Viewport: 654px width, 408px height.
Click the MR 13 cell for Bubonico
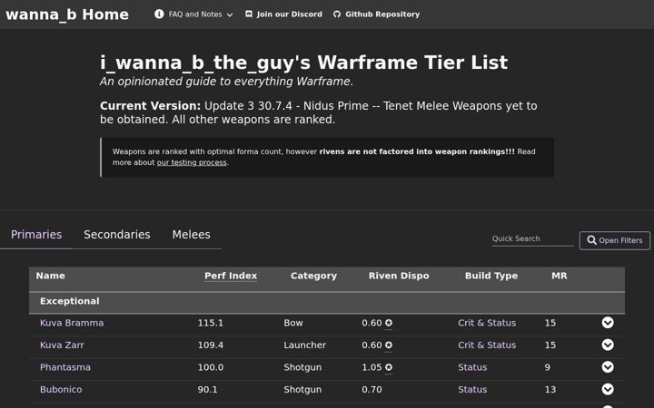point(550,389)
